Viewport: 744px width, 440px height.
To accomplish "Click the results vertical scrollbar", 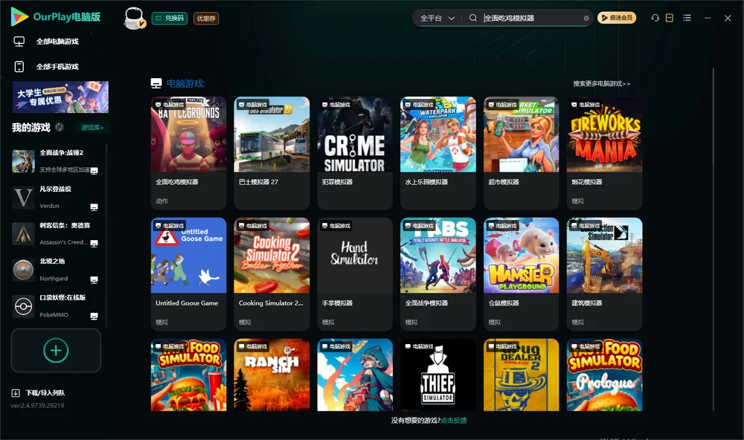I will 713,239.
